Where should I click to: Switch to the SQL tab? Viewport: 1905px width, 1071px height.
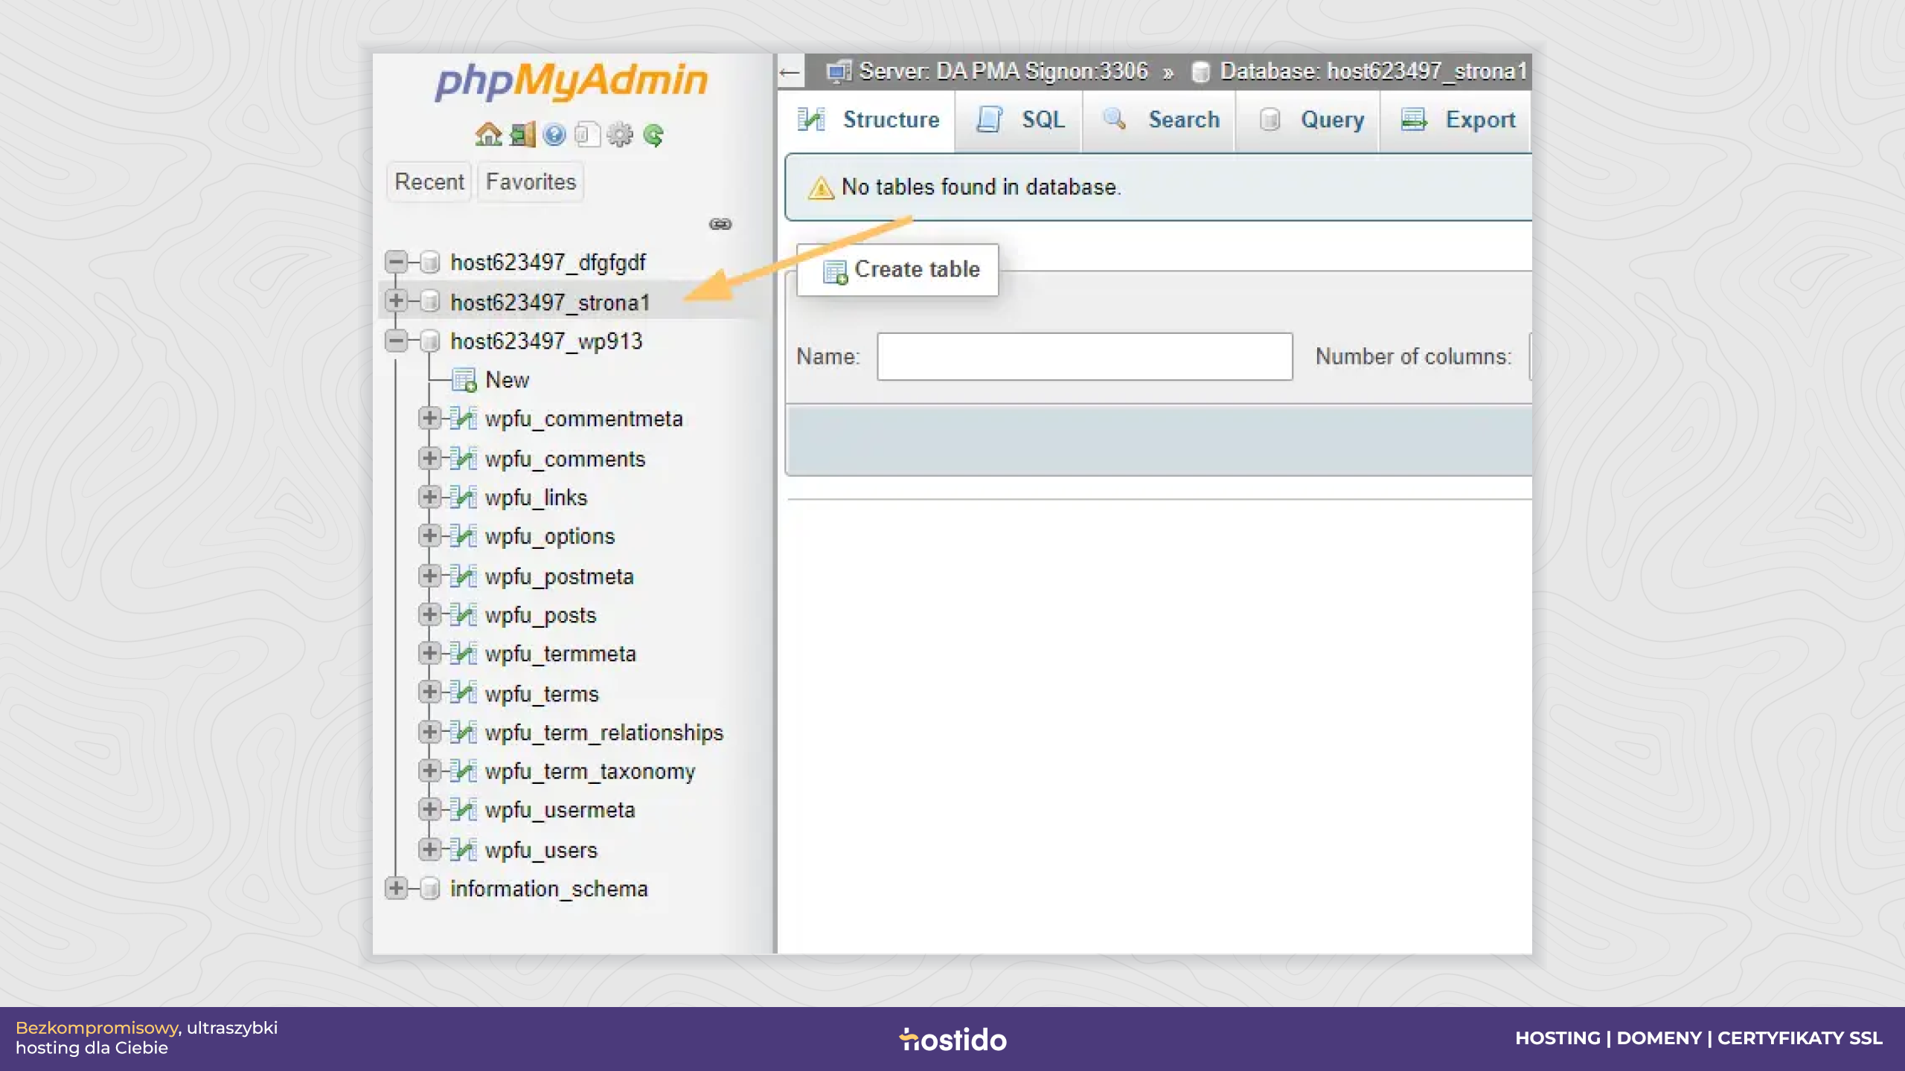[x=1019, y=120]
